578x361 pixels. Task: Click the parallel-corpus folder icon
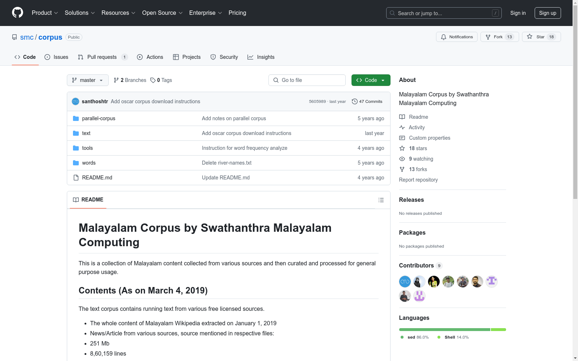pyautogui.click(x=76, y=118)
